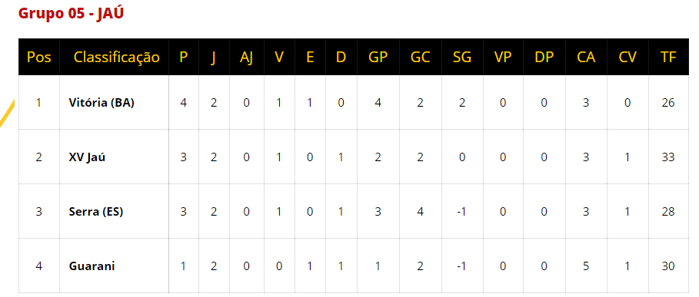699x297 pixels.
Task: Click the XV Jaú team name
Action: pos(87,157)
